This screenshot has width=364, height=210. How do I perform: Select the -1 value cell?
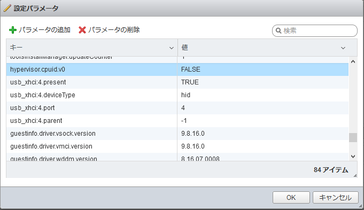[184, 121]
